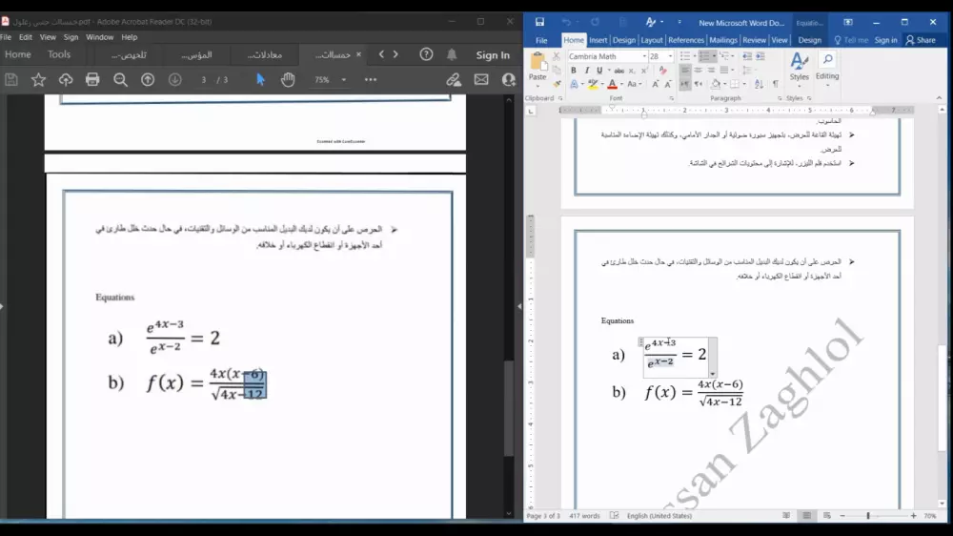Align text right in Word's Paragraph group
Image resolution: width=953 pixels, height=536 pixels.
pos(711,71)
